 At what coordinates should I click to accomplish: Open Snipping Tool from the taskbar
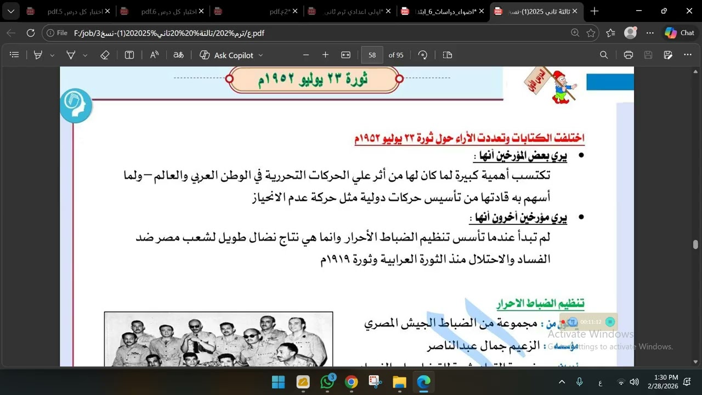tap(376, 382)
